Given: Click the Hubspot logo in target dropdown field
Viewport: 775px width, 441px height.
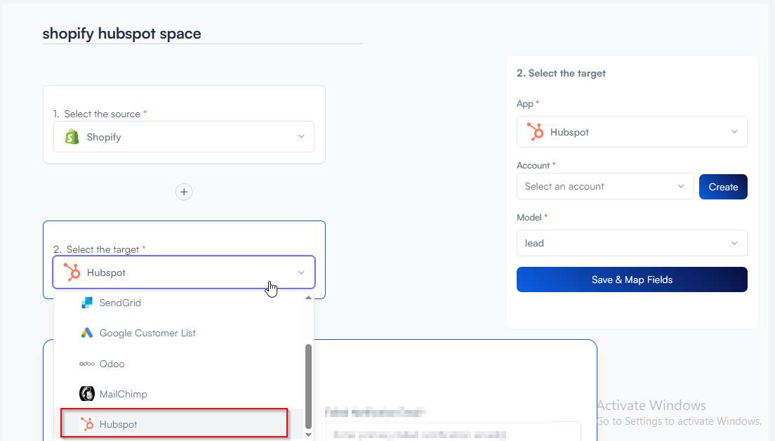Looking at the screenshot, I should point(72,272).
